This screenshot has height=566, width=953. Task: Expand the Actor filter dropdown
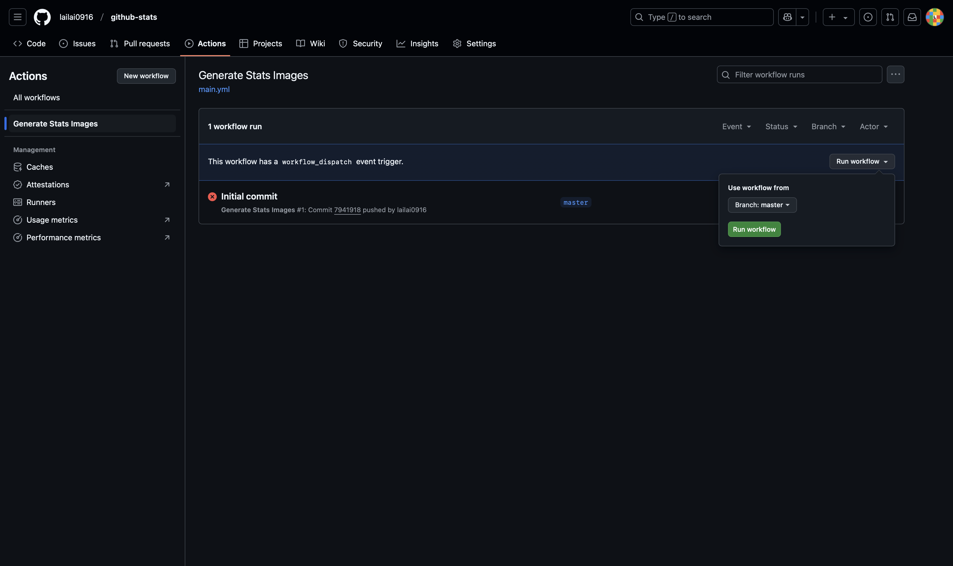873,127
